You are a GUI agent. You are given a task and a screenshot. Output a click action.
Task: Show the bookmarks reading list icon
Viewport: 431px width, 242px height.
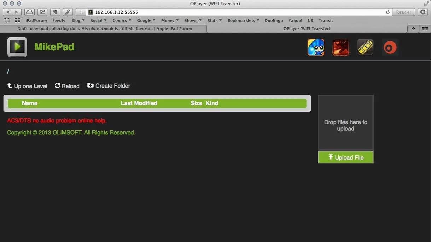pos(7,21)
